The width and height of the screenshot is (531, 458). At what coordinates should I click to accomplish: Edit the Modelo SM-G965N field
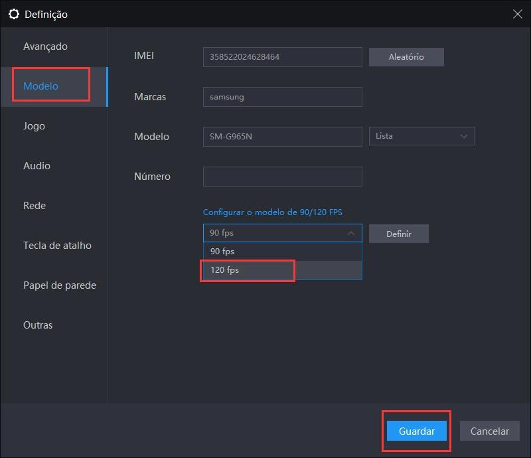(x=282, y=137)
